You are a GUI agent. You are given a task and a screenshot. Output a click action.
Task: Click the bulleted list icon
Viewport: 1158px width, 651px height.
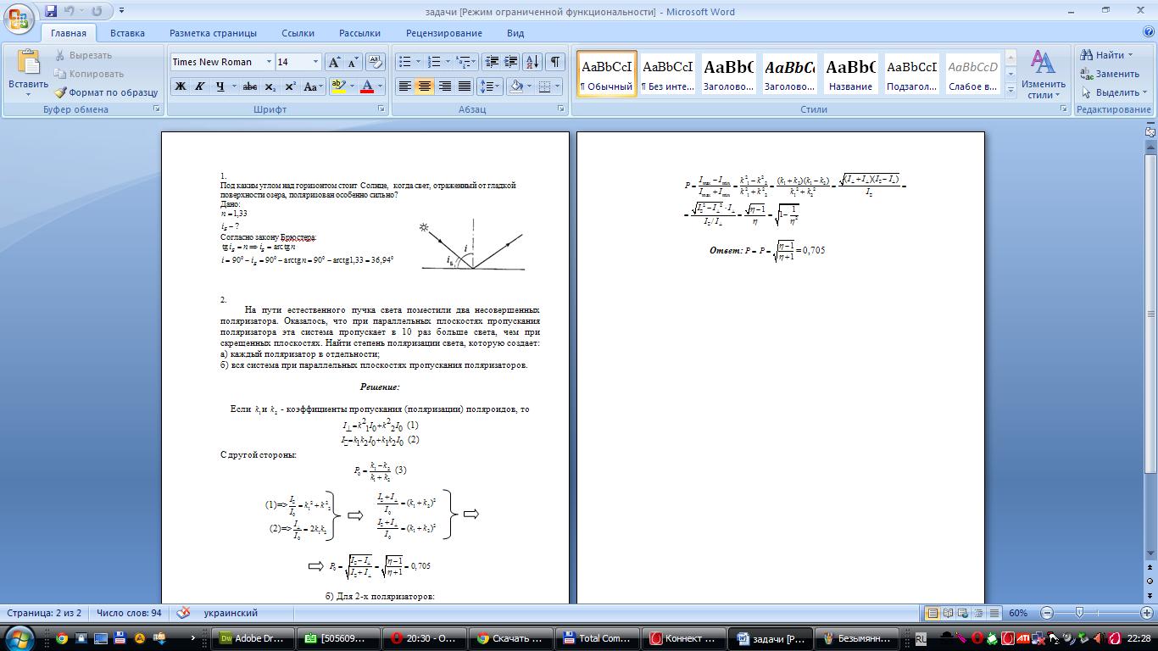pos(405,62)
